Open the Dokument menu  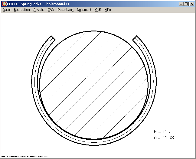84,10
